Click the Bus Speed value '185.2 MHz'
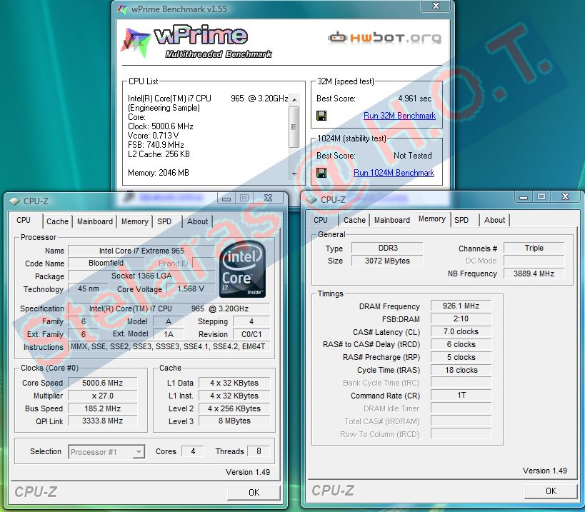 coord(103,408)
